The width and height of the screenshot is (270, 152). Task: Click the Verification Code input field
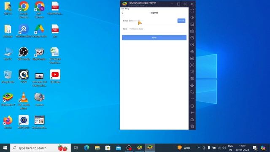pos(157,29)
